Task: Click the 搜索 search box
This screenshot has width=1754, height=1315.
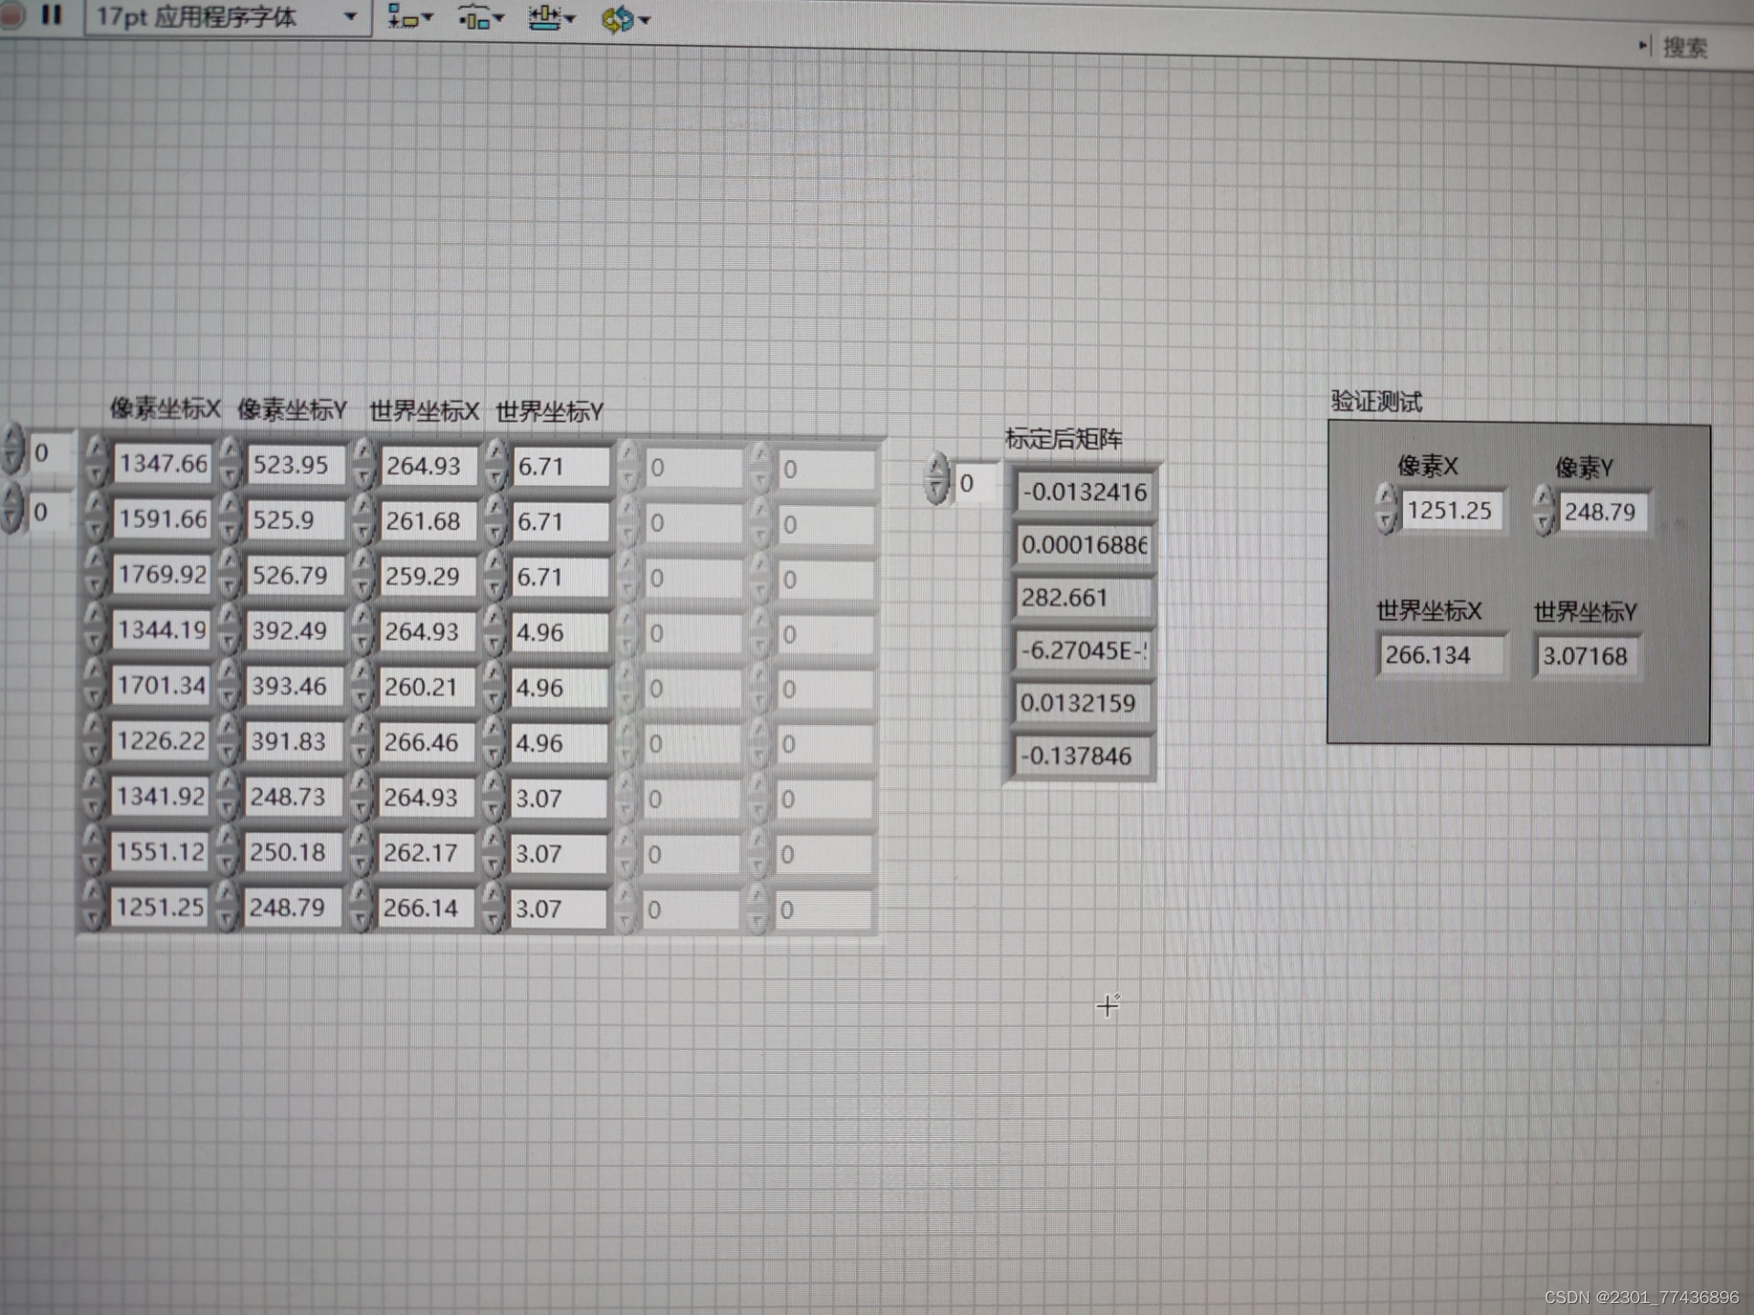Action: (x=1684, y=47)
